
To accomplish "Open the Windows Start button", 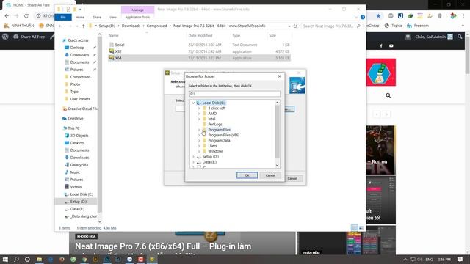I will [5, 259].
